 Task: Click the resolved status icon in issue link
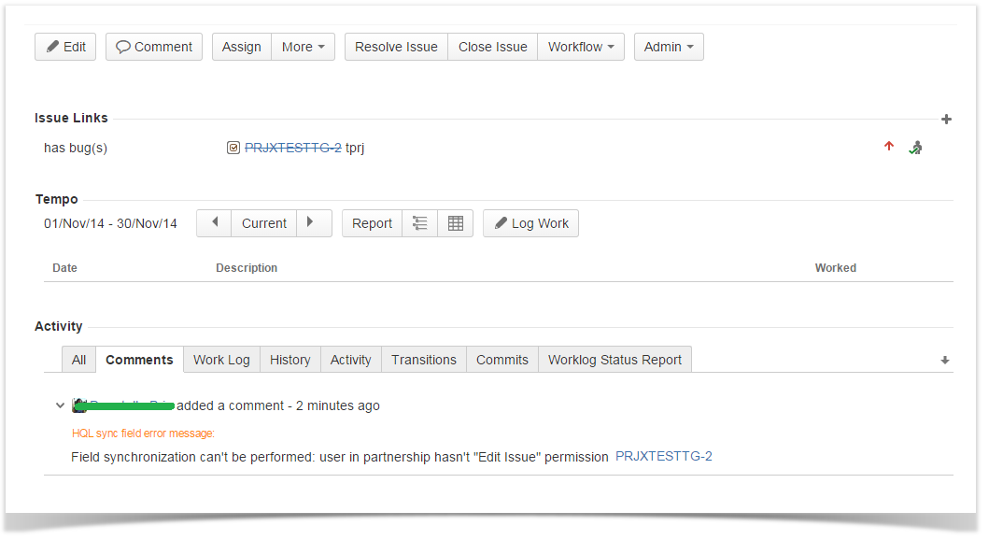pyautogui.click(x=916, y=148)
